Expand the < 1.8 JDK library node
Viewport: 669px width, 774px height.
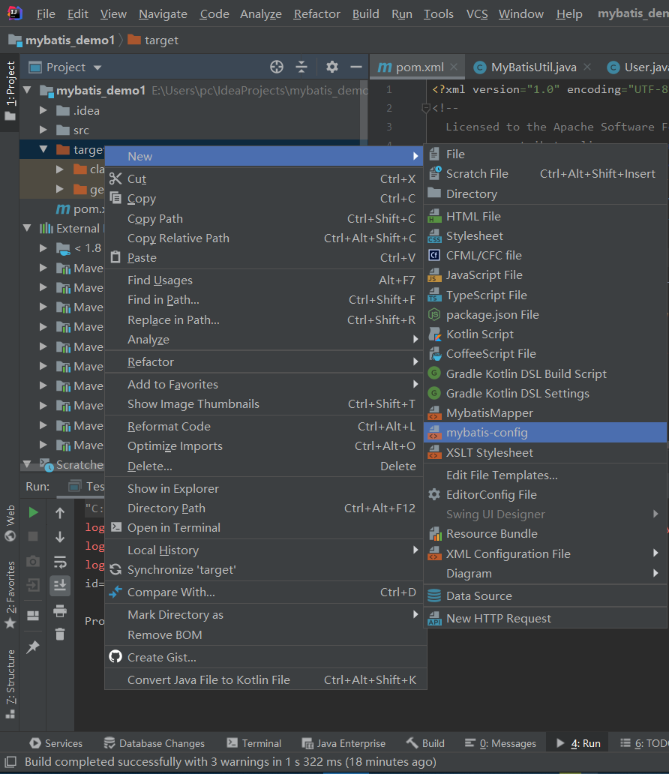point(43,247)
